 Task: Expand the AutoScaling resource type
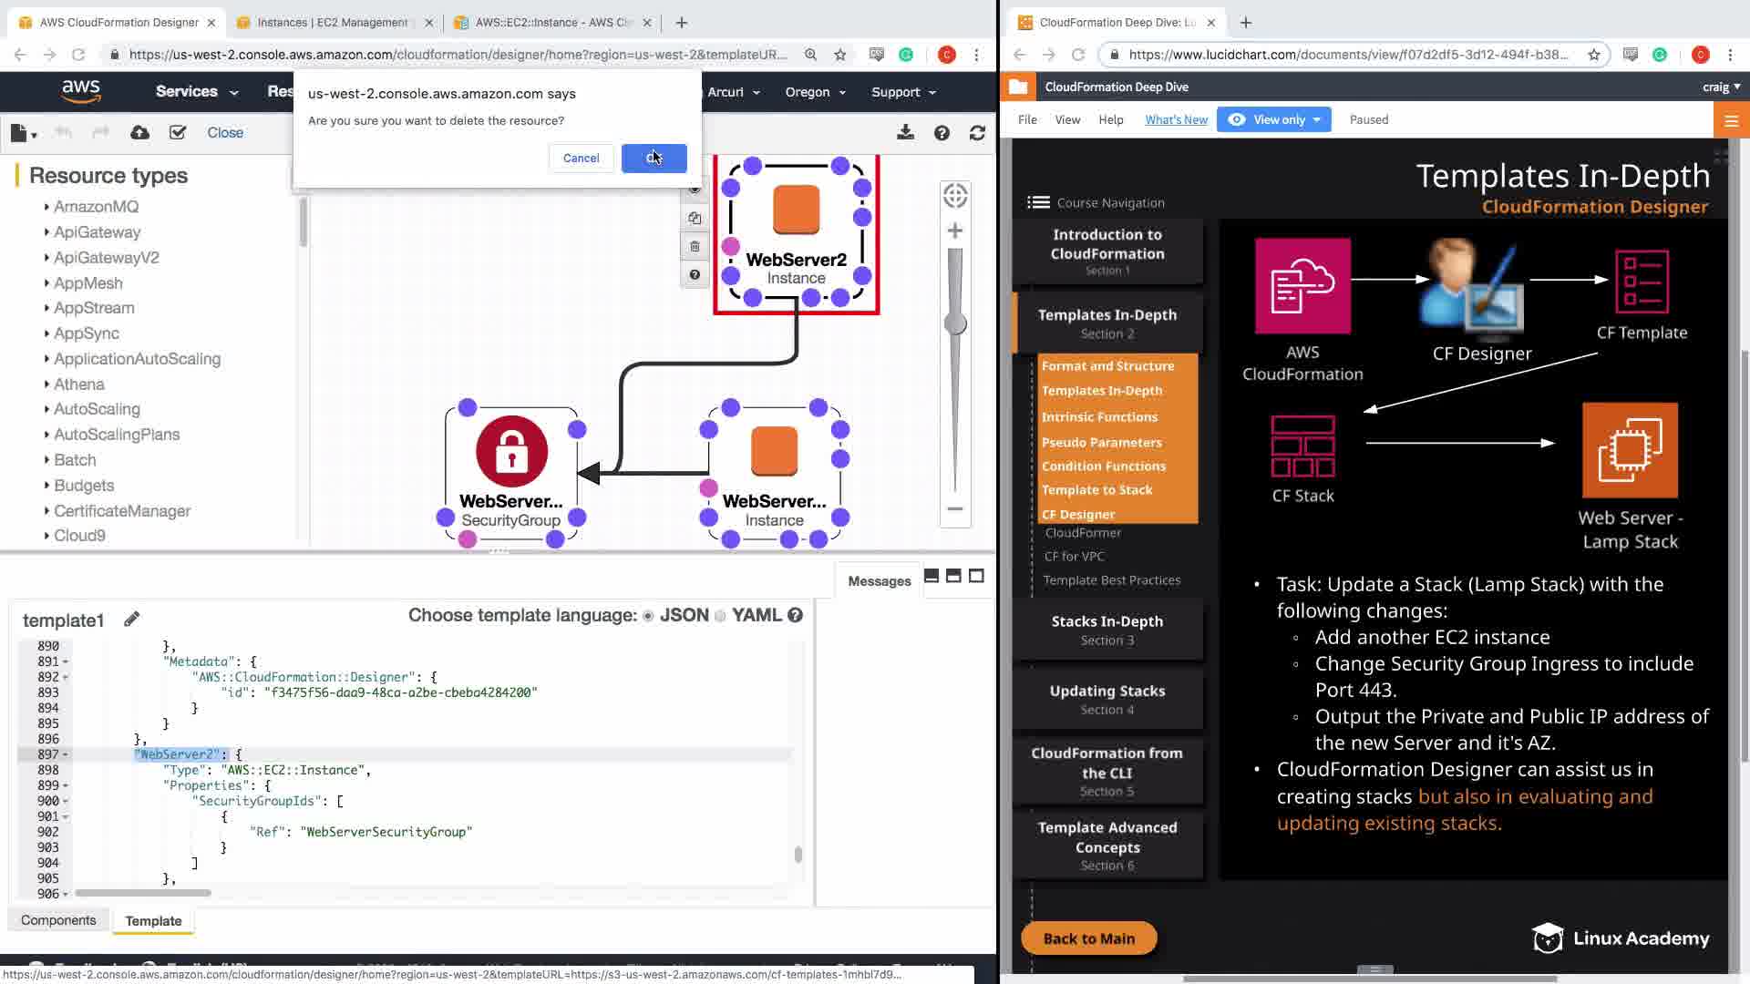(46, 409)
